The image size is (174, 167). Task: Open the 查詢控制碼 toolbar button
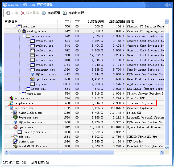[x=74, y=13]
